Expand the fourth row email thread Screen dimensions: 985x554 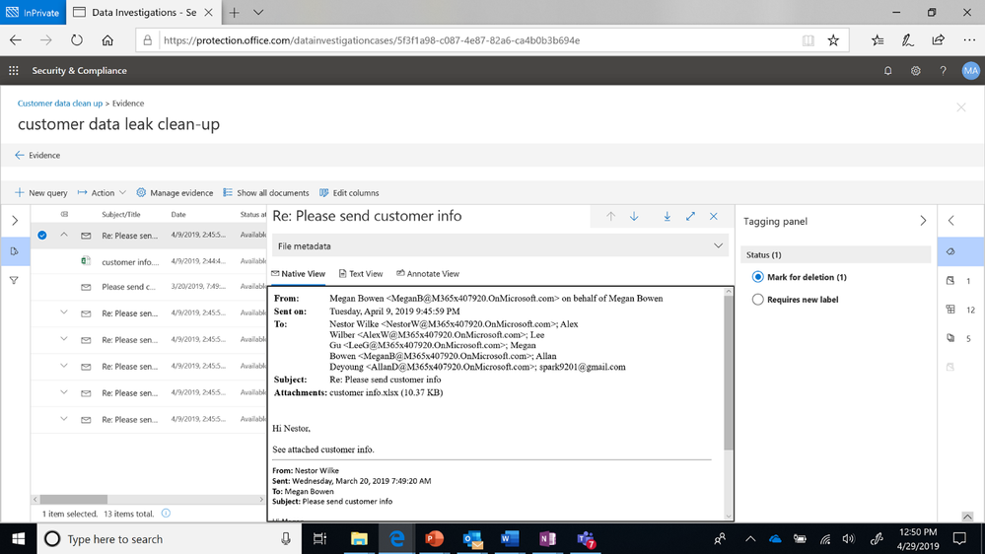click(x=64, y=312)
